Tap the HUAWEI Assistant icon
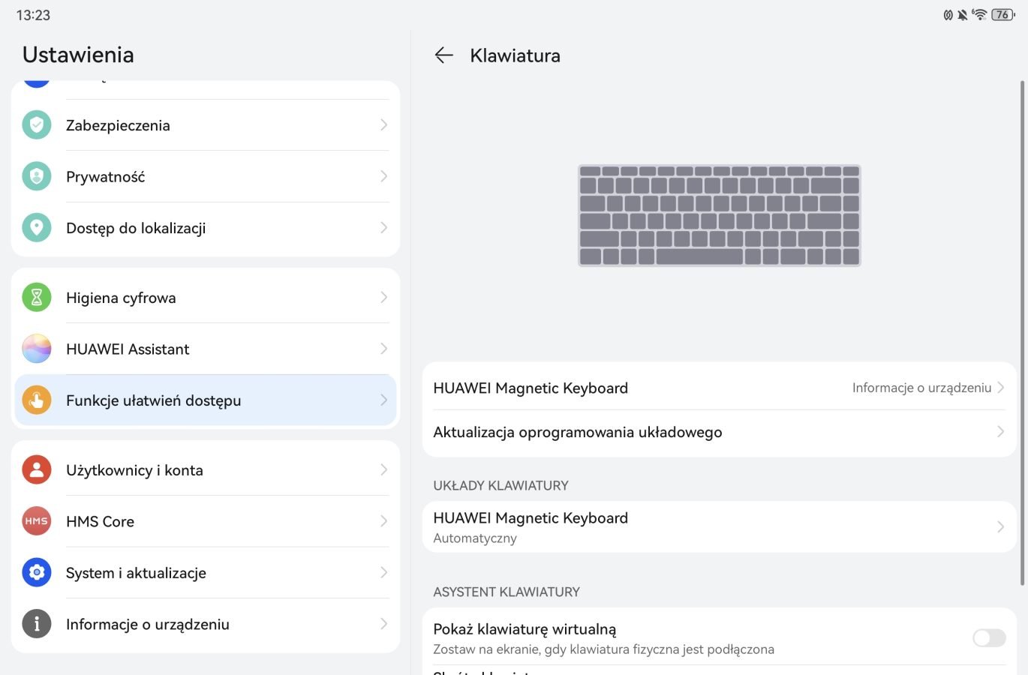Screen dimensions: 1028x675 pyautogui.click(x=37, y=349)
